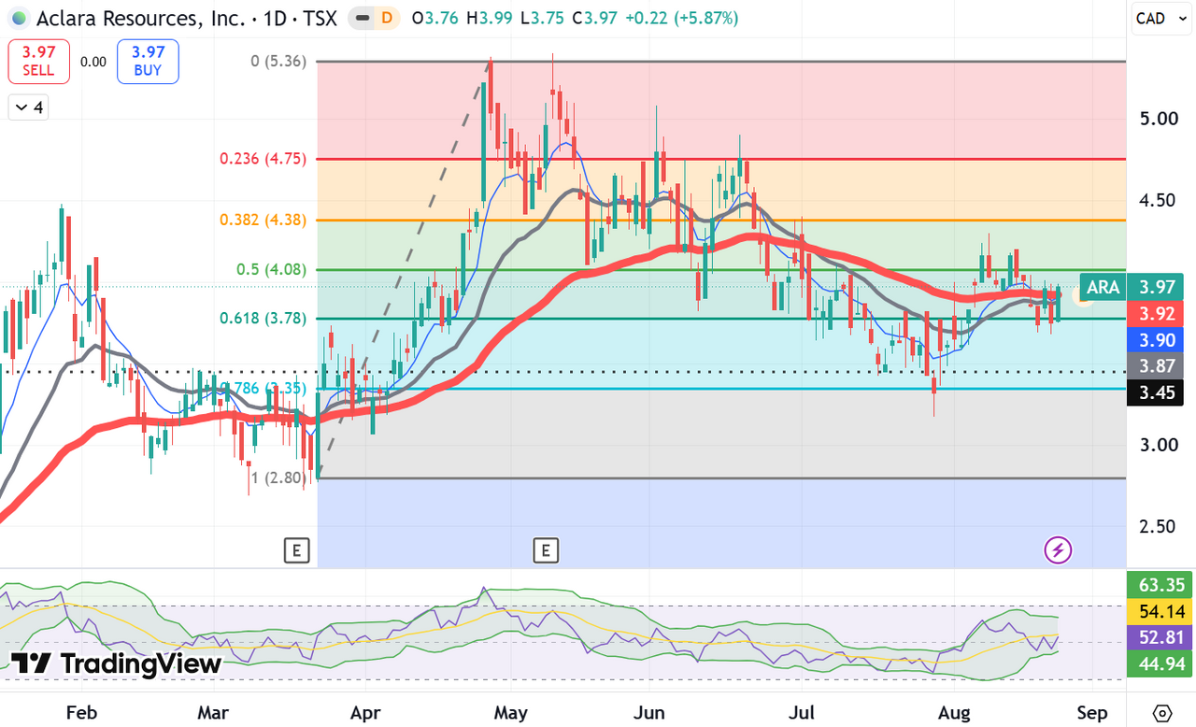Click the 3.97 SELL button
This screenshot has width=1196, height=727.
pos(39,62)
